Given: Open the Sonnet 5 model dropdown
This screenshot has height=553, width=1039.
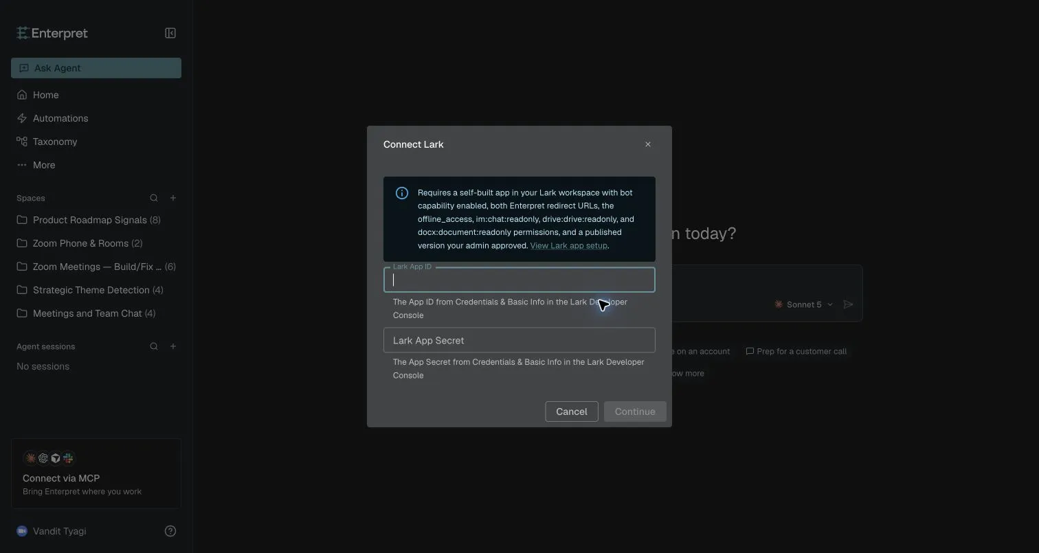Looking at the screenshot, I should pyautogui.click(x=803, y=304).
